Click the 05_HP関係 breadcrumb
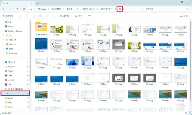This screenshot has width=192, height=115. point(56,9)
